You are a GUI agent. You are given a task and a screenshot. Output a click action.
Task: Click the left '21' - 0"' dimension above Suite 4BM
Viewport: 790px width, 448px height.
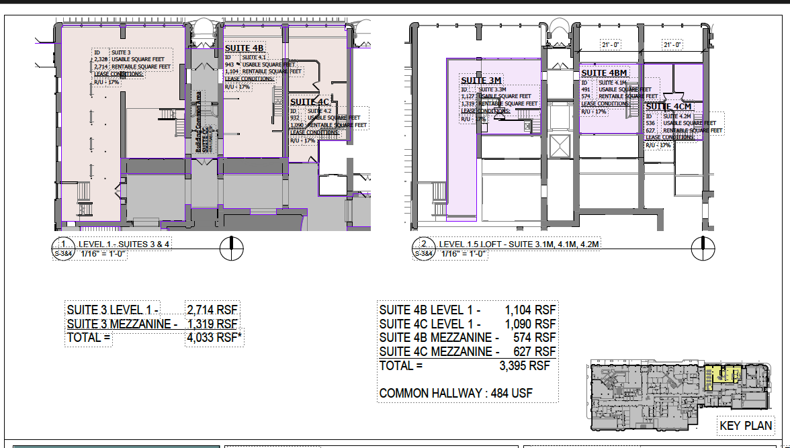(611, 45)
